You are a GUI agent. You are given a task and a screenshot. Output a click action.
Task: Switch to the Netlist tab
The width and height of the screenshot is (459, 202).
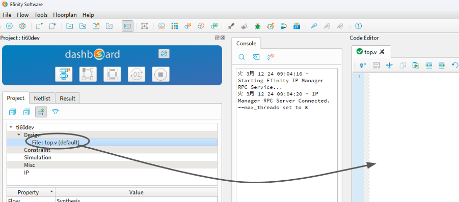[x=42, y=98]
